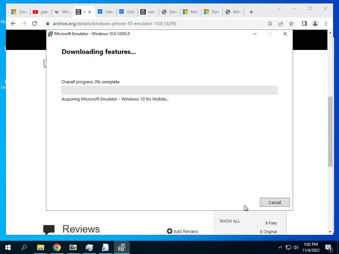Open File Explorer from taskbar
This screenshot has height=254, width=339.
click(40, 247)
